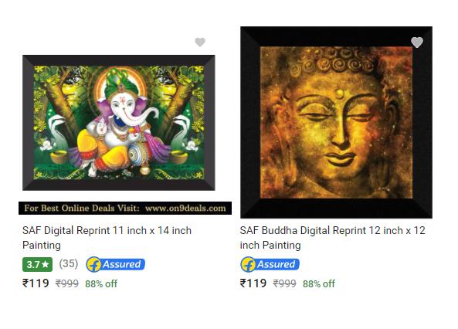The image size is (458, 329).
Task: Click 88% off label for Buddha painting
Action: pyautogui.click(x=319, y=283)
